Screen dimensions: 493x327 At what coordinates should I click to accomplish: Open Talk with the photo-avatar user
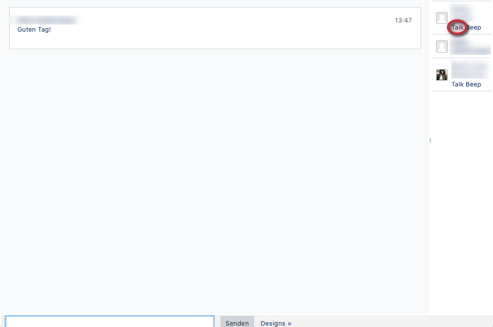click(458, 84)
